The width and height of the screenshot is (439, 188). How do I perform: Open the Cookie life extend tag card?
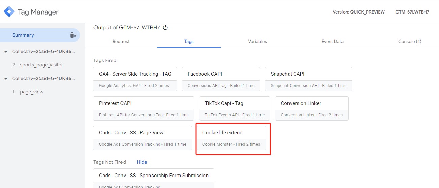(x=231, y=138)
